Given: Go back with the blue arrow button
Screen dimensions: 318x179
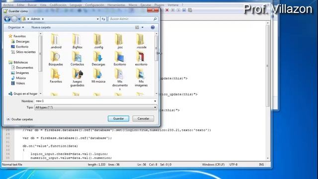Looking at the screenshot, I should click(x=7, y=19).
